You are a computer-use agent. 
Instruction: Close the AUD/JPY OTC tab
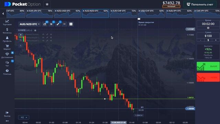(167, 11)
